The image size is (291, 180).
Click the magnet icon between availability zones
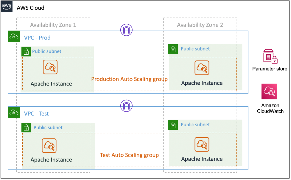126,30
